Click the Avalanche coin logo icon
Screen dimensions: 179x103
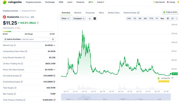4,17
